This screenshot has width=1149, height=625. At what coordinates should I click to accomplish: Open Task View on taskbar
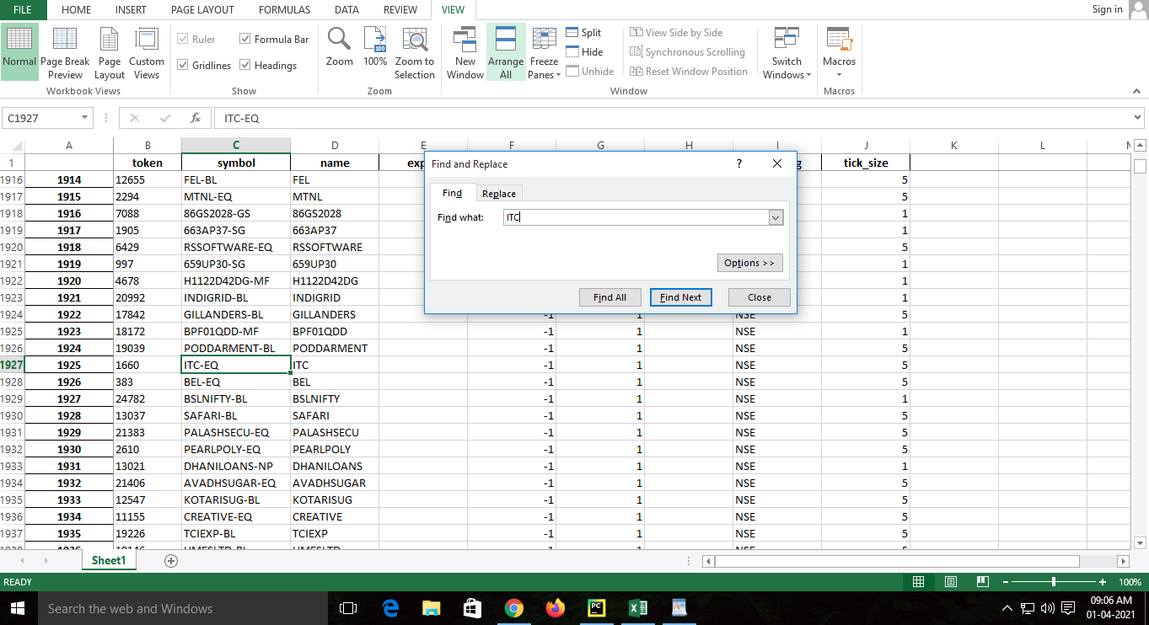coord(348,608)
